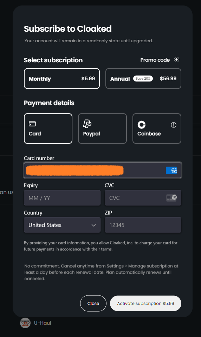
Task: Select the Monthly $5.99 subscription
Action: click(x=62, y=79)
